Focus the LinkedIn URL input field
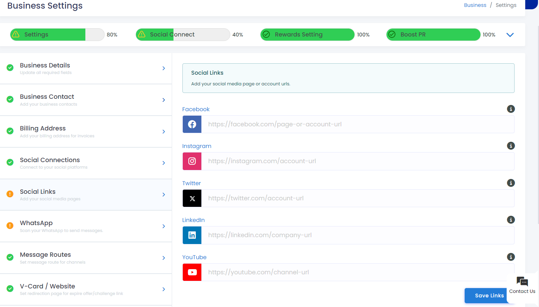539x307 pixels. [358, 235]
